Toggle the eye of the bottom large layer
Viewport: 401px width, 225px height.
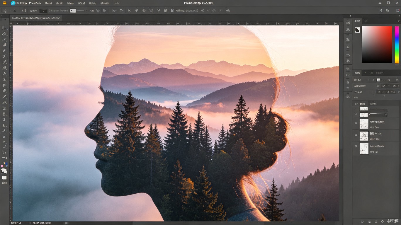[356, 146]
